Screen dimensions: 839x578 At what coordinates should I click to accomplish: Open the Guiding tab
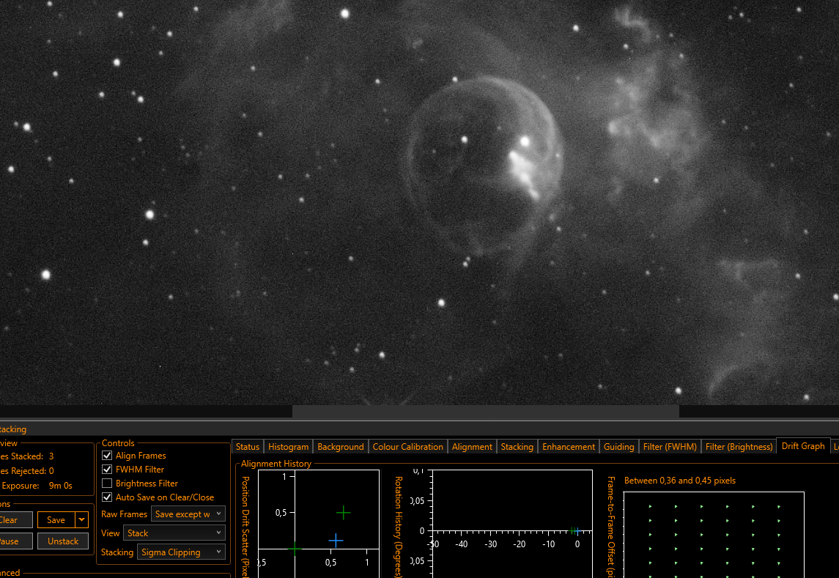tap(618, 447)
